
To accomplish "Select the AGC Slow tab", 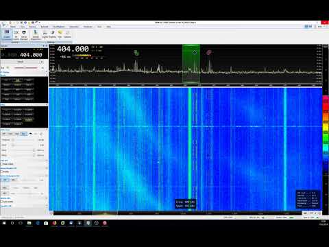I will (x=24, y=134).
